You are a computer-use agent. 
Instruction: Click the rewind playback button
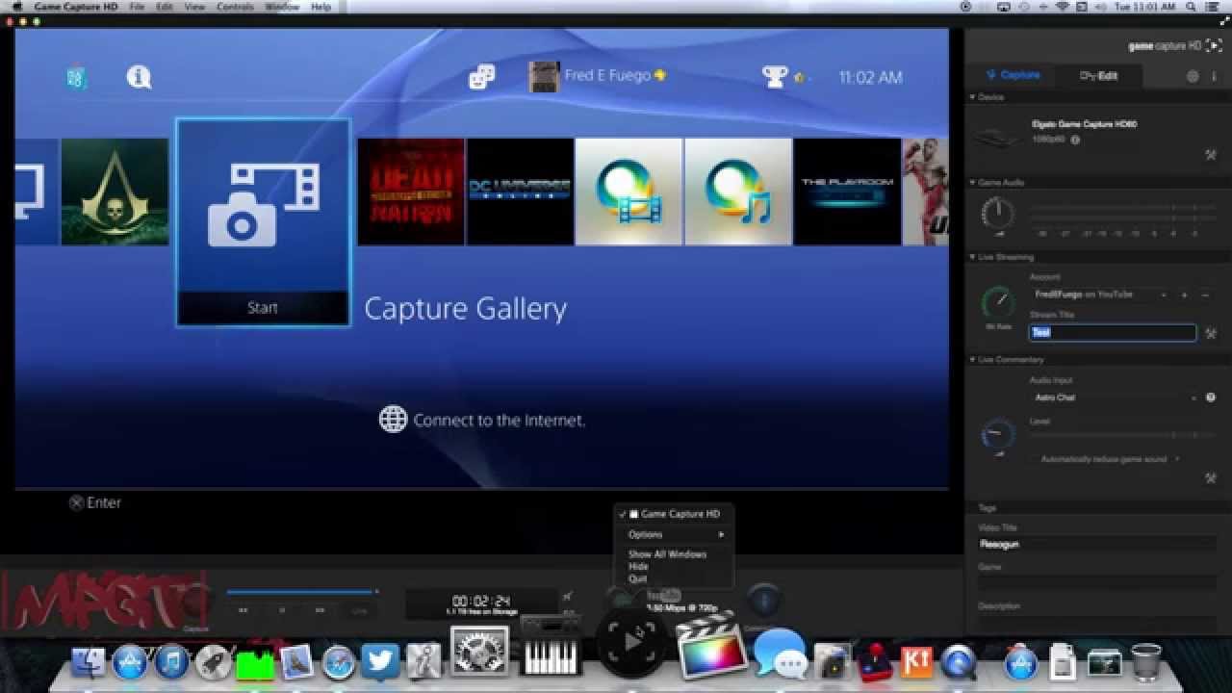point(243,610)
